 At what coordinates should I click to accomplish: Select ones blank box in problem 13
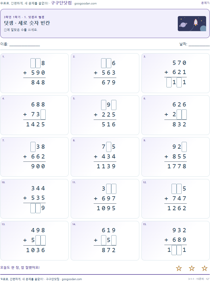click(x=43, y=240)
